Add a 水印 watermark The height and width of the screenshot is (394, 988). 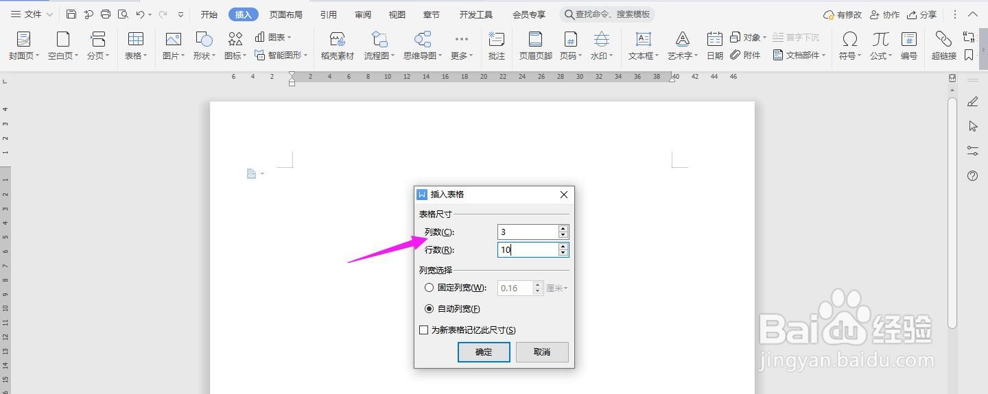click(x=602, y=46)
